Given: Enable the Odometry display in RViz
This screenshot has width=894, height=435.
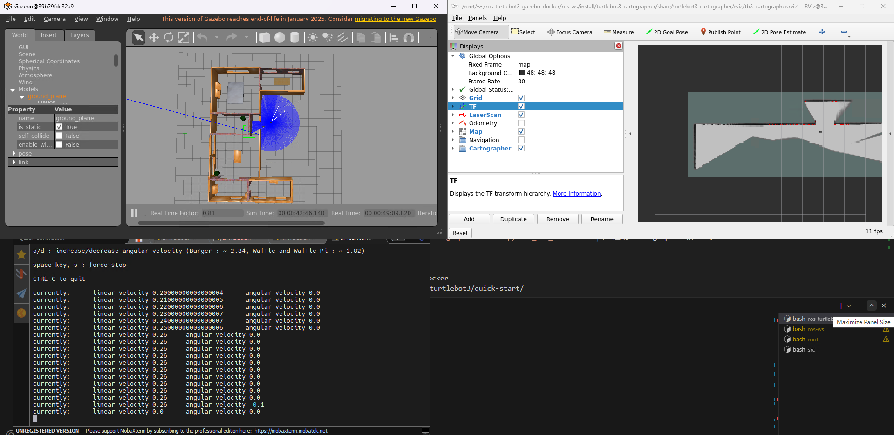Looking at the screenshot, I should (x=521, y=123).
